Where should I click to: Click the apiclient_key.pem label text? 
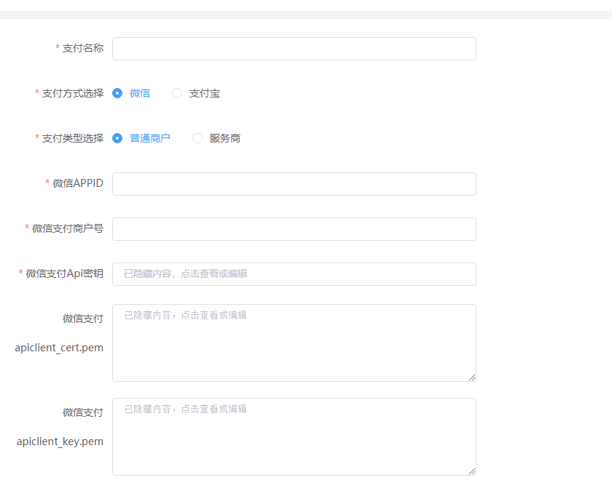pyautogui.click(x=60, y=441)
